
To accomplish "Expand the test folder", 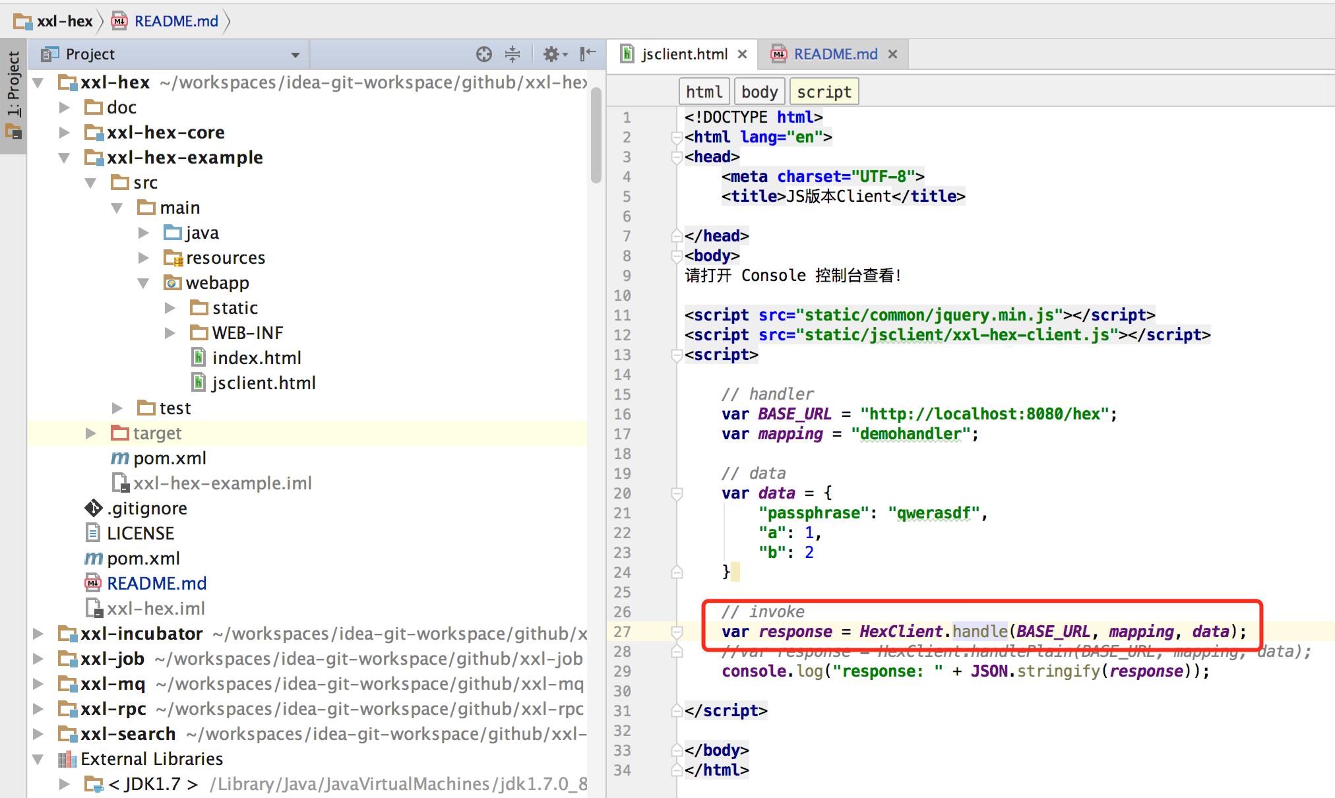I will (x=117, y=408).
